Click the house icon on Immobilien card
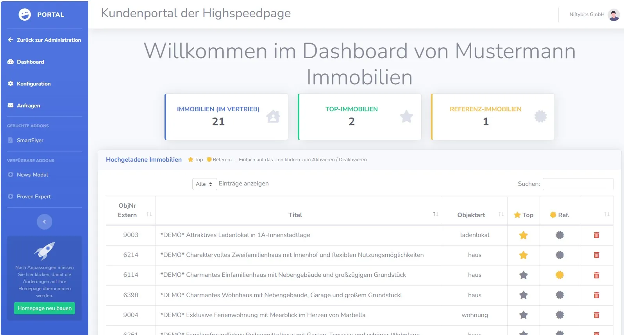Viewport: 624px width, 335px height. tap(273, 116)
